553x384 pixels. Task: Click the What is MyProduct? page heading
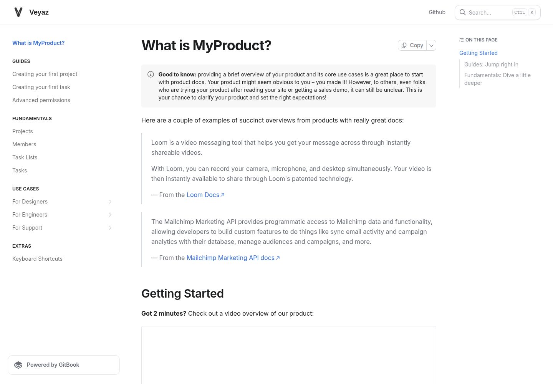[x=206, y=45]
